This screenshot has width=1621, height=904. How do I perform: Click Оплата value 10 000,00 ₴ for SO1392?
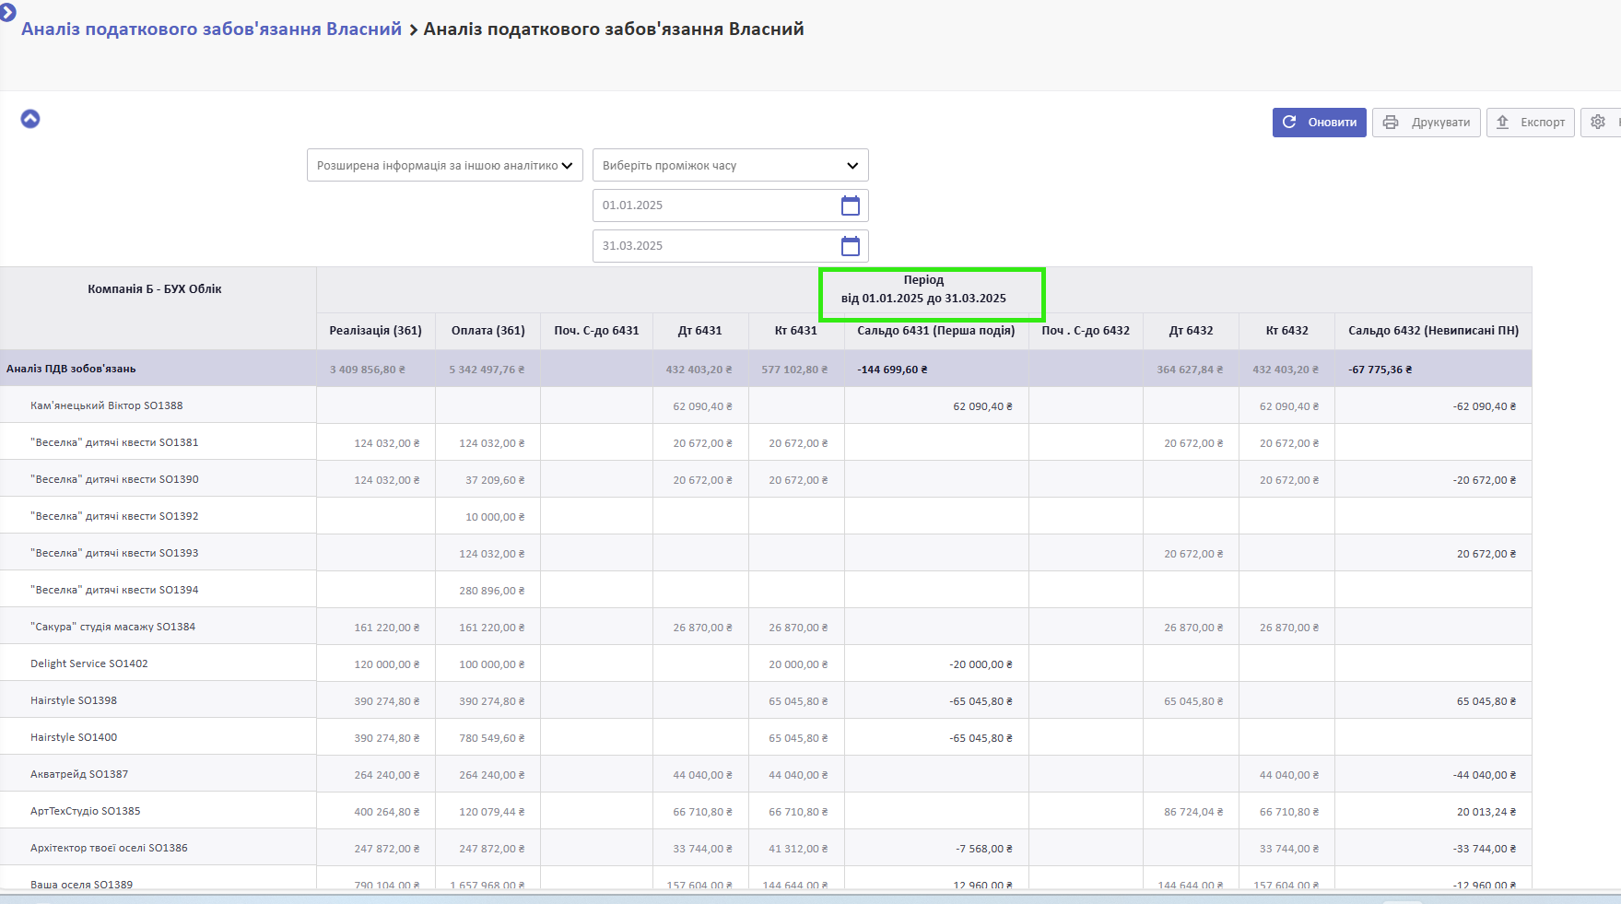(x=495, y=517)
